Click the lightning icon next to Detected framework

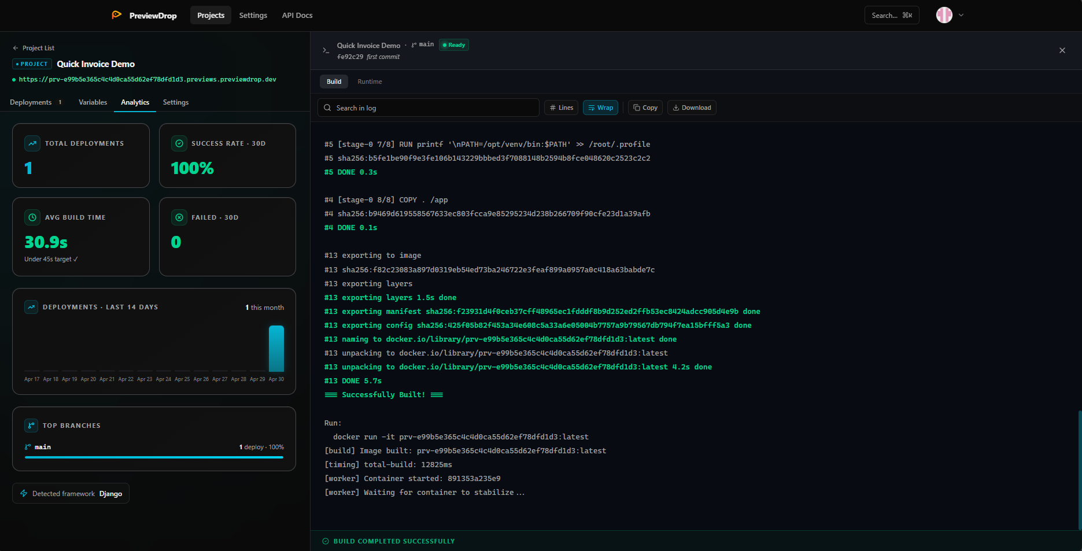24,493
